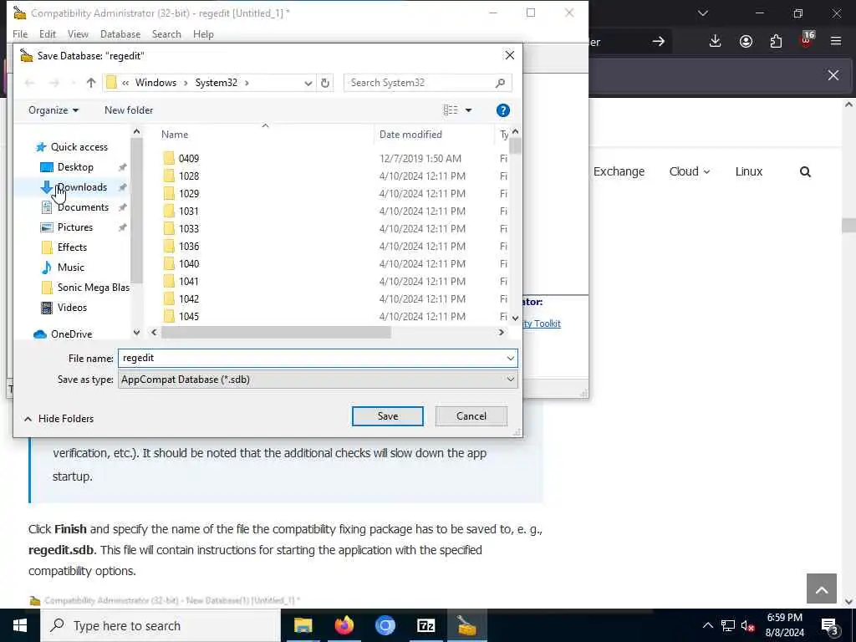
Task: Click the Back arrow in Save dialog
Action: pos(29,83)
